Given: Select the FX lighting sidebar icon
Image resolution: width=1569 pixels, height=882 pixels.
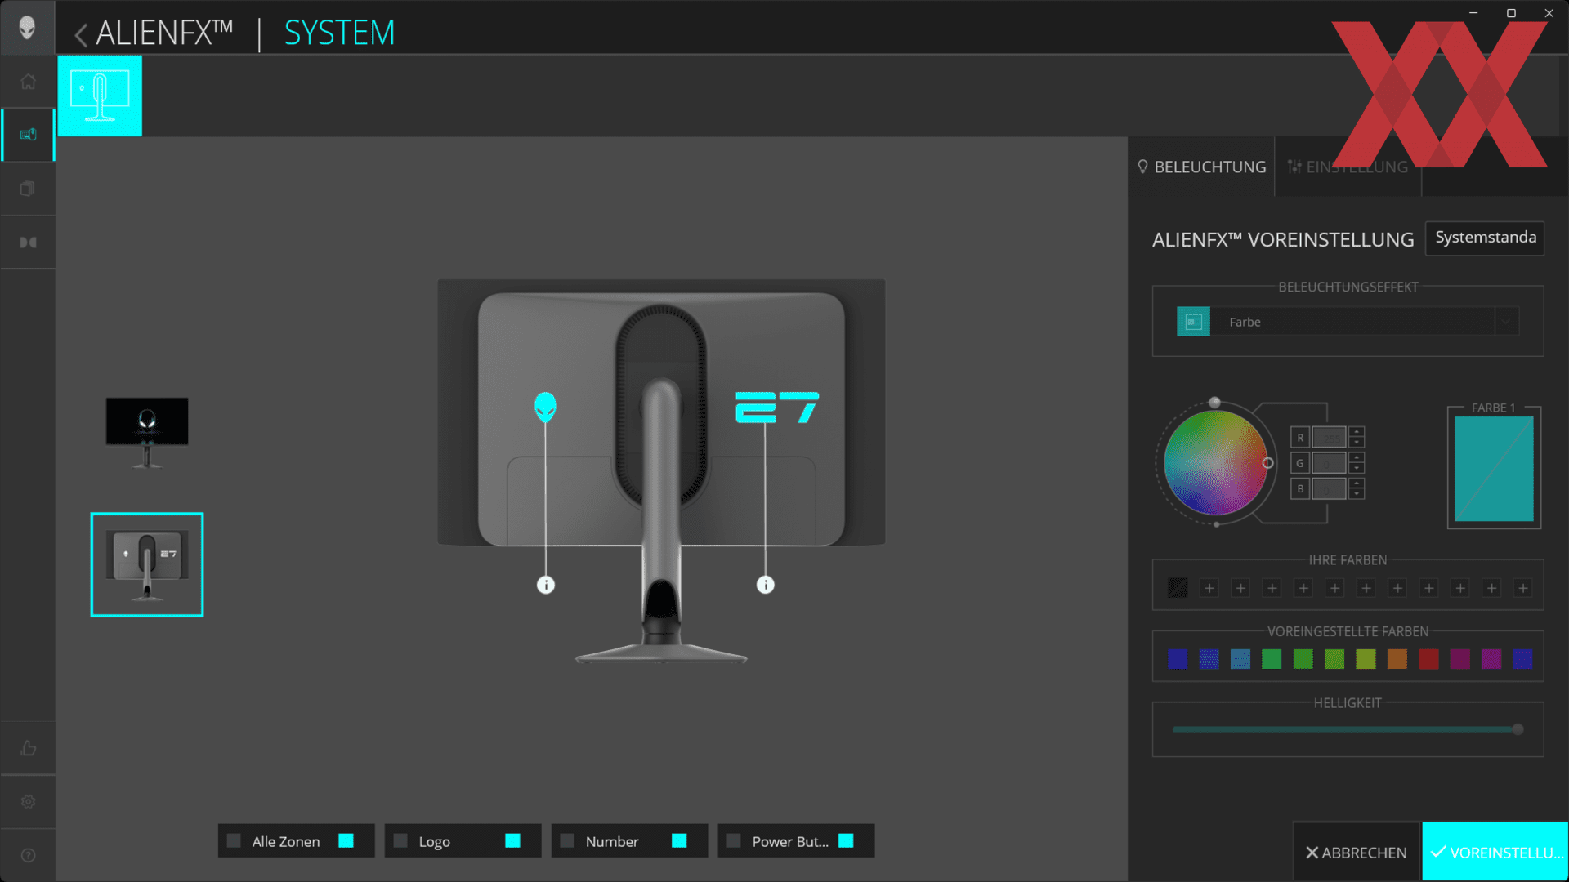Looking at the screenshot, I should (x=28, y=135).
